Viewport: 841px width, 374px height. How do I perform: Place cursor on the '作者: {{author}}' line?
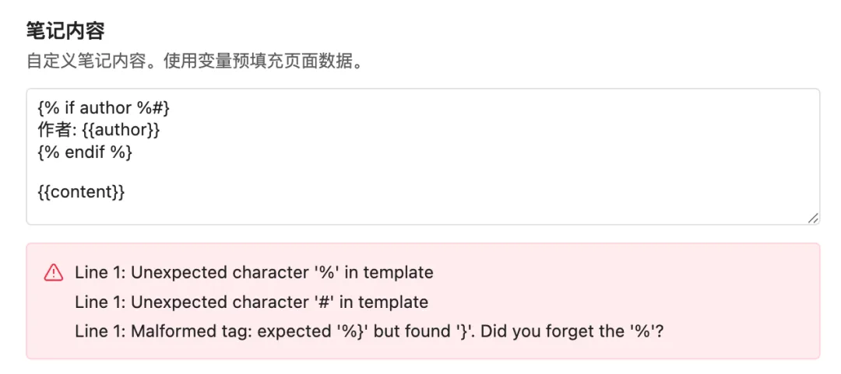coord(99,130)
